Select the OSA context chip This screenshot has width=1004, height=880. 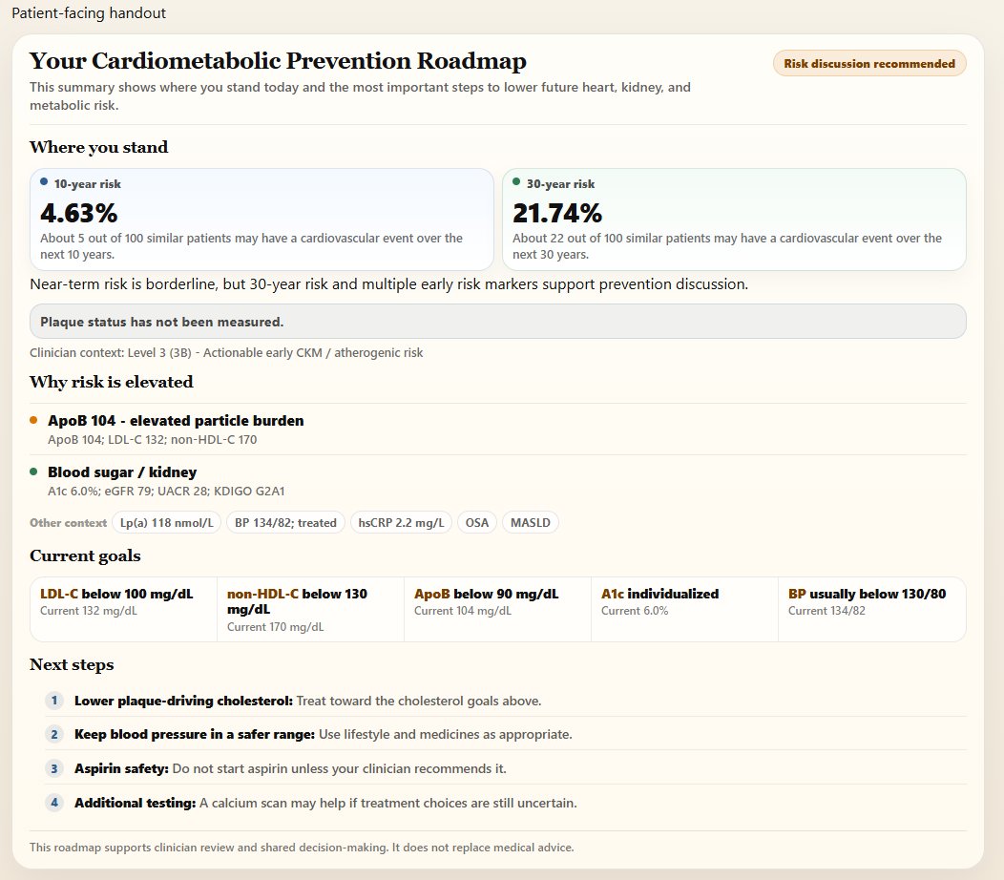[x=477, y=523]
